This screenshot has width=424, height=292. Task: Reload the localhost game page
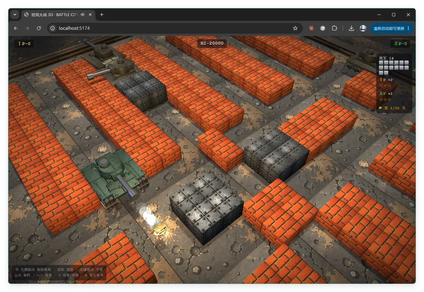pyautogui.click(x=38, y=28)
